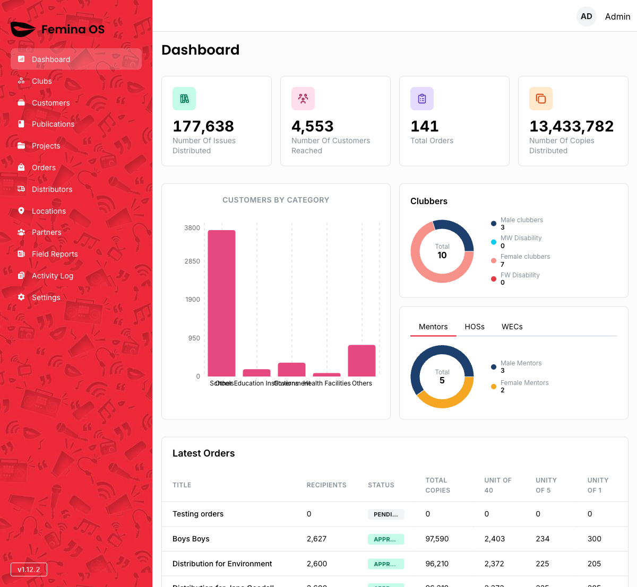The width and height of the screenshot is (637, 587).
Task: Click the Settings gear icon
Action: point(21,297)
